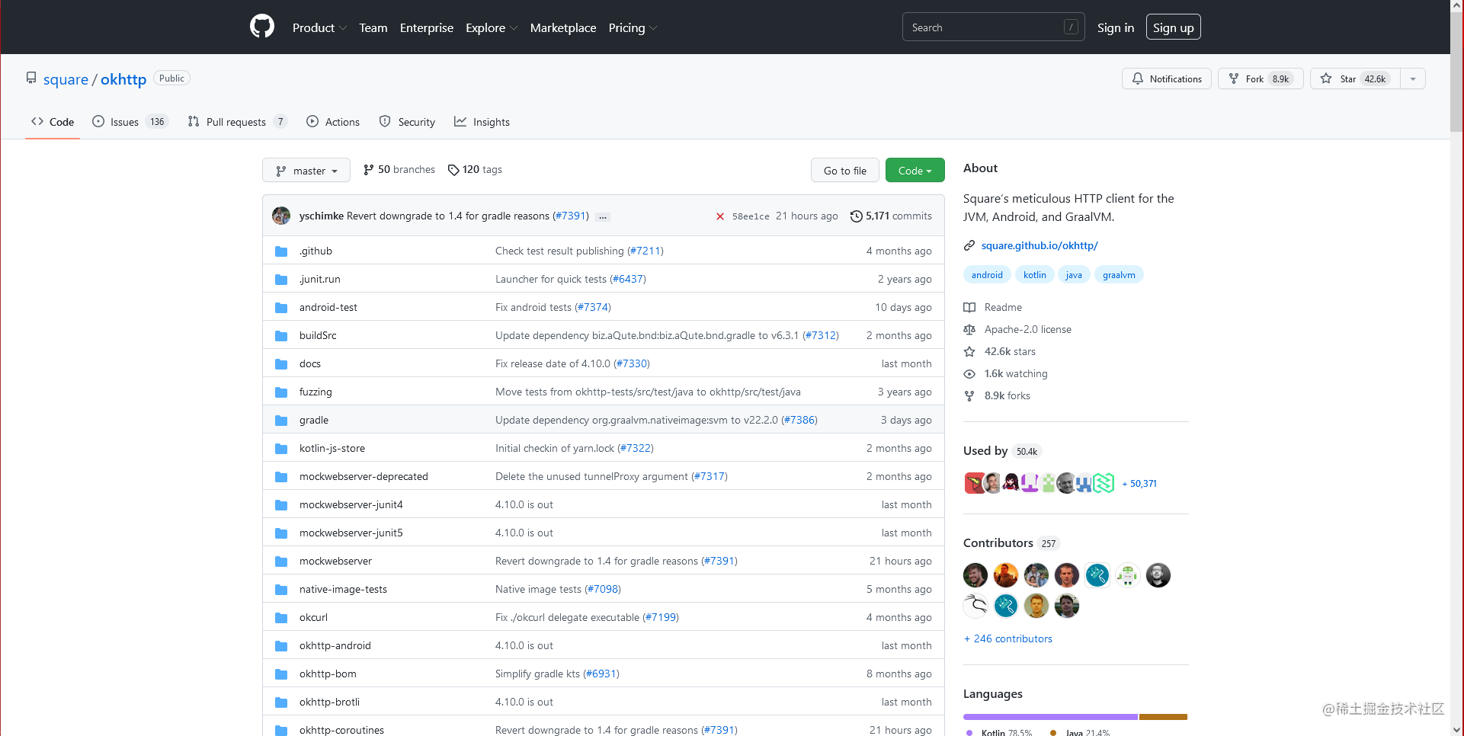Click the kotlin topic tag
Screen dimensions: 1464x736
tap(1035, 275)
